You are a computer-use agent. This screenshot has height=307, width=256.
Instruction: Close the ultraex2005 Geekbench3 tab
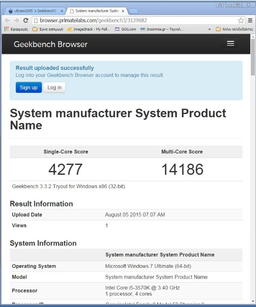tap(62, 11)
